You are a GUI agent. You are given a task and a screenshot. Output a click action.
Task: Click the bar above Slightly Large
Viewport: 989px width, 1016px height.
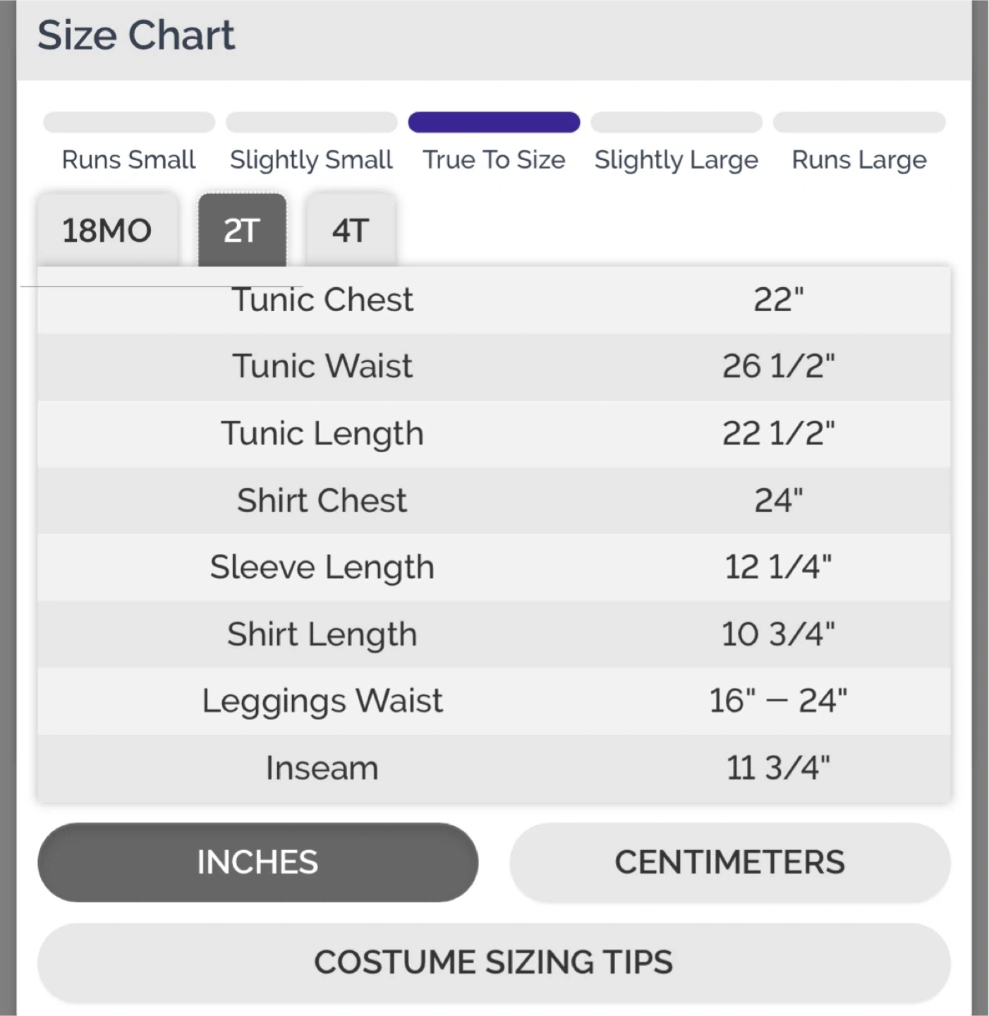point(676,123)
